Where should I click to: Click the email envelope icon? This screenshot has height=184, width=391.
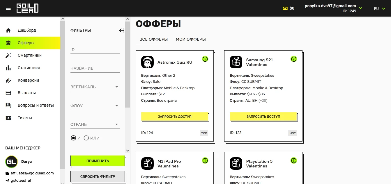coord(7,173)
